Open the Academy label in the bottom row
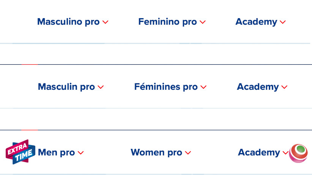This screenshot has width=312, height=175. pyautogui.click(x=259, y=153)
